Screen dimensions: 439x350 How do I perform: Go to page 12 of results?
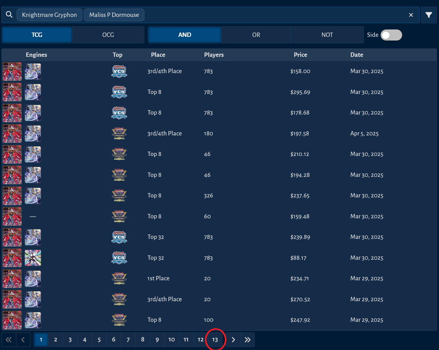click(201, 340)
